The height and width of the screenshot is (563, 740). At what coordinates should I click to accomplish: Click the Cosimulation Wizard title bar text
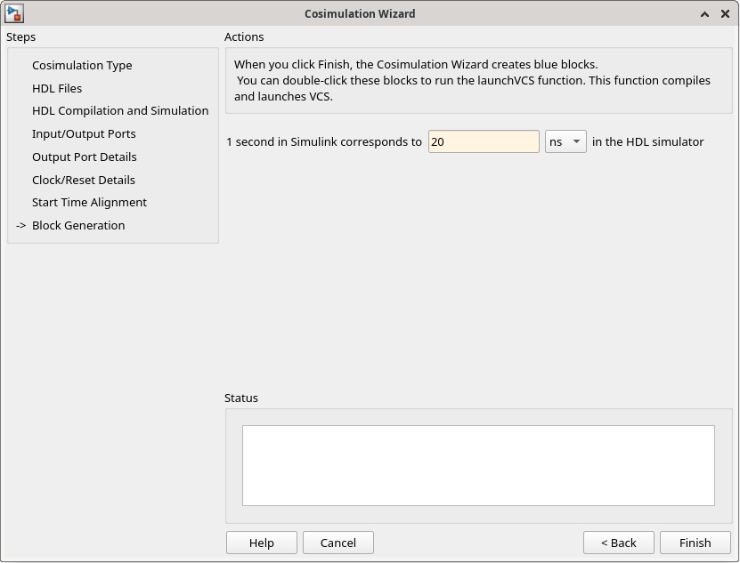(x=360, y=14)
